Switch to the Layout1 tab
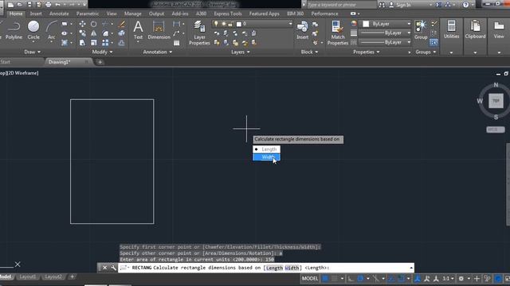The width and height of the screenshot is (510, 286). tap(27, 276)
